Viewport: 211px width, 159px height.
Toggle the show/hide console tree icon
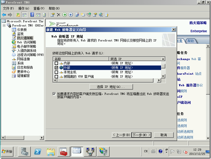pos(24,15)
